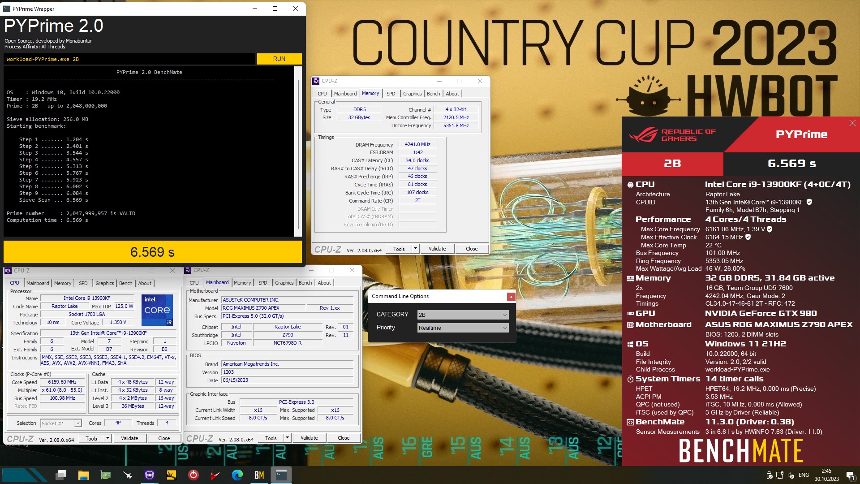Click the BenchMate section icon beside version 11.3.0

630,422
